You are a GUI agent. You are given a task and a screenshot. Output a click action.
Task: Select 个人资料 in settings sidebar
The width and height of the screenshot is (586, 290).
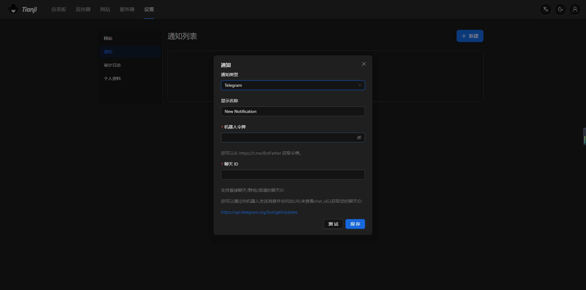click(x=112, y=79)
